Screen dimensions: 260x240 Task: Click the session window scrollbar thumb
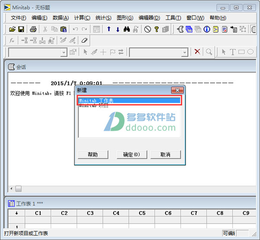pyautogui.click(x=18, y=188)
